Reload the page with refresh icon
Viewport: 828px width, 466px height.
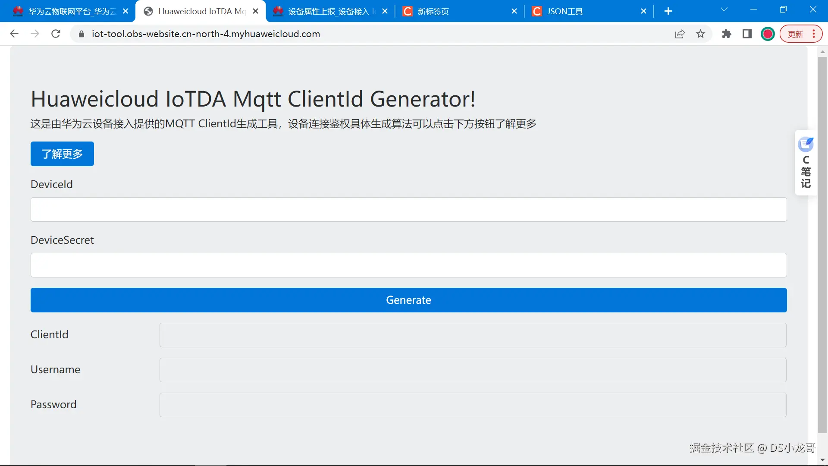[x=56, y=34]
